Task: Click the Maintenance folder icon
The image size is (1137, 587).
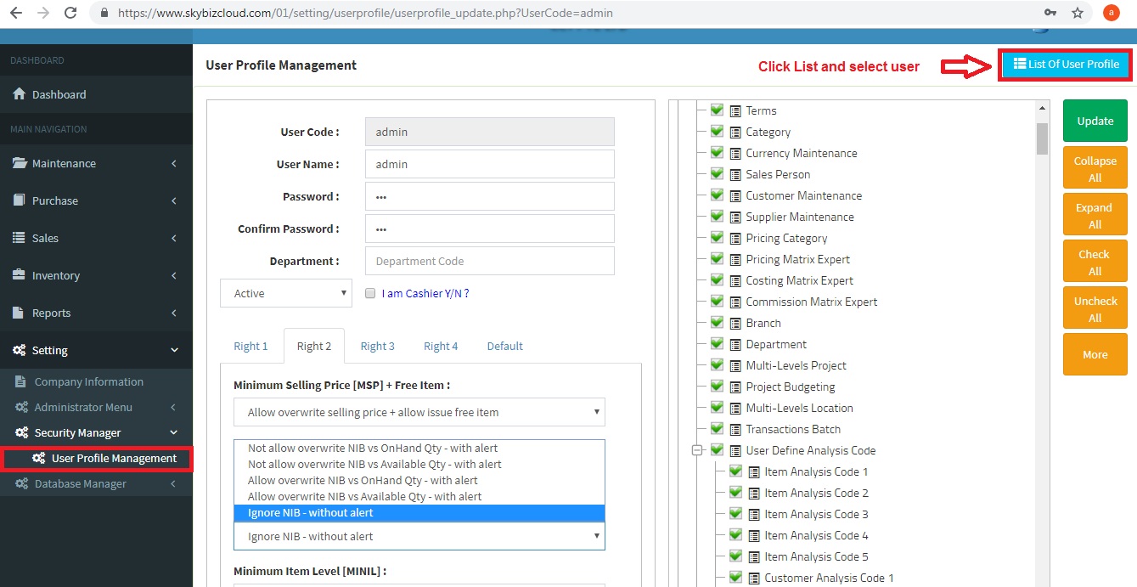Action: pos(19,163)
